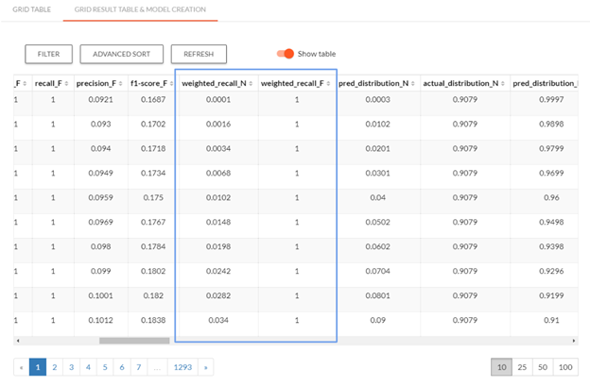Toggle the Show table switch
Screen dimensions: 590x386
pyautogui.click(x=284, y=54)
